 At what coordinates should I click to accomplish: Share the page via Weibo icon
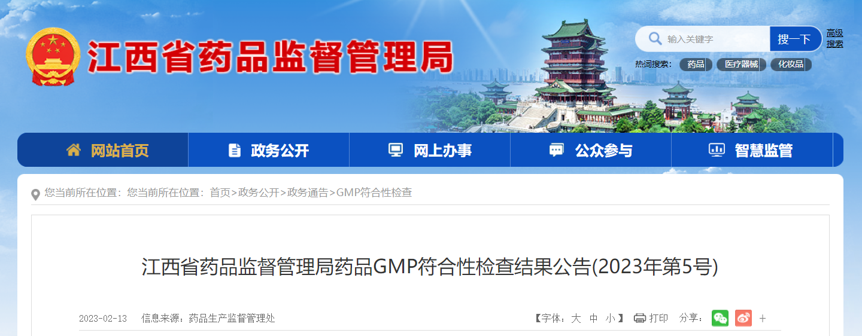[743, 318]
